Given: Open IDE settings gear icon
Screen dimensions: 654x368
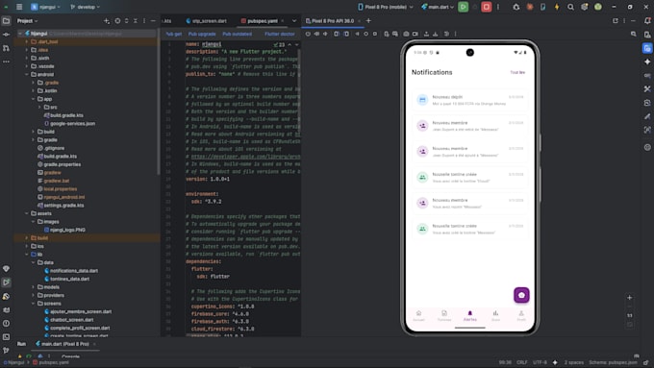Looking at the screenshot, I should (x=585, y=7).
